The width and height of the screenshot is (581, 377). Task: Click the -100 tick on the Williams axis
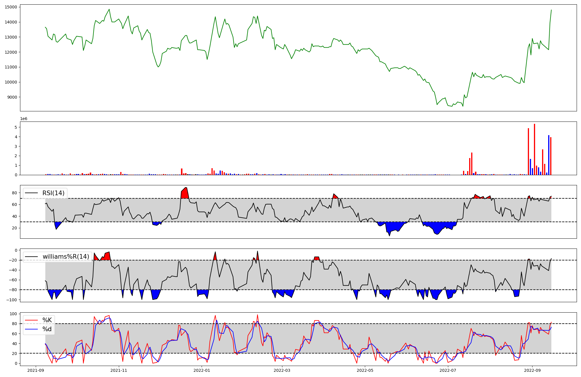[12, 300]
